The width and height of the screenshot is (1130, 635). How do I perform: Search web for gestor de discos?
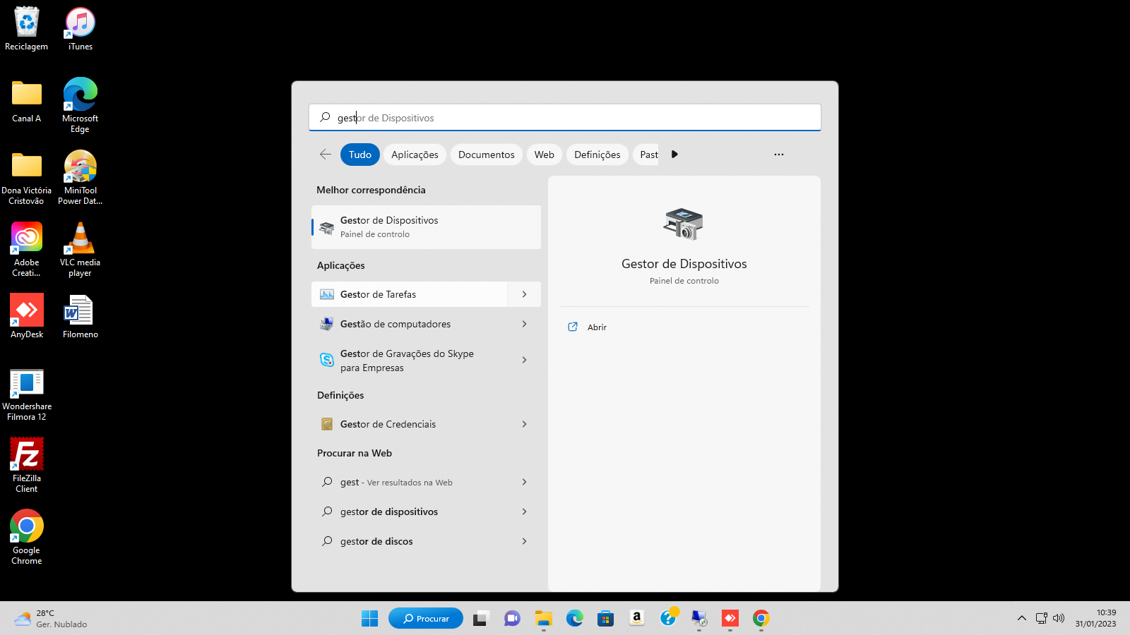click(376, 541)
